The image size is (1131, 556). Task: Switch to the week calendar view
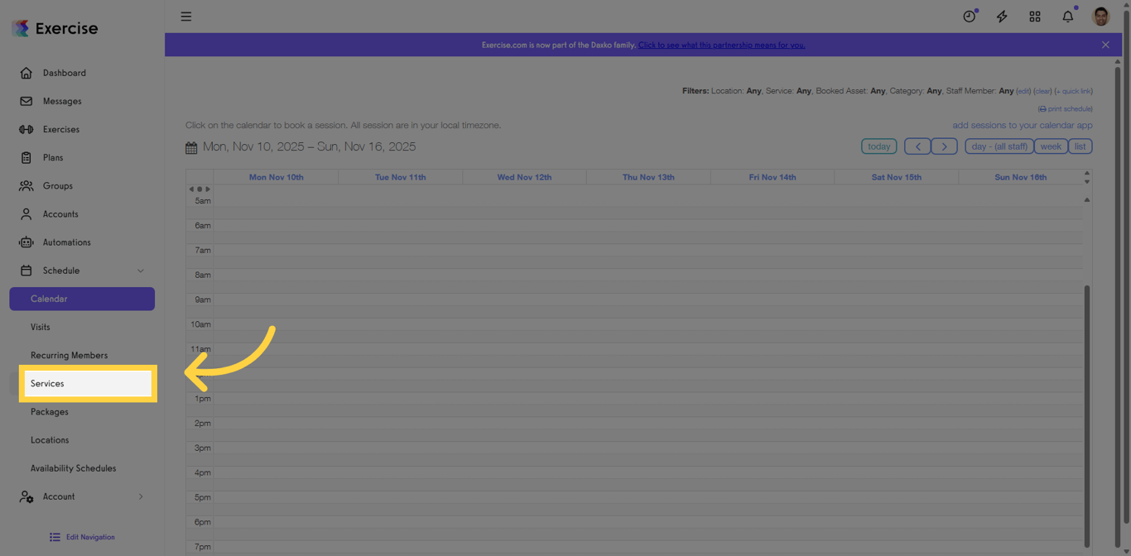[1050, 146]
